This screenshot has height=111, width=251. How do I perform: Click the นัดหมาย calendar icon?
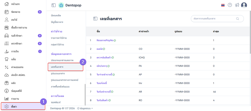click(x=7, y=12)
